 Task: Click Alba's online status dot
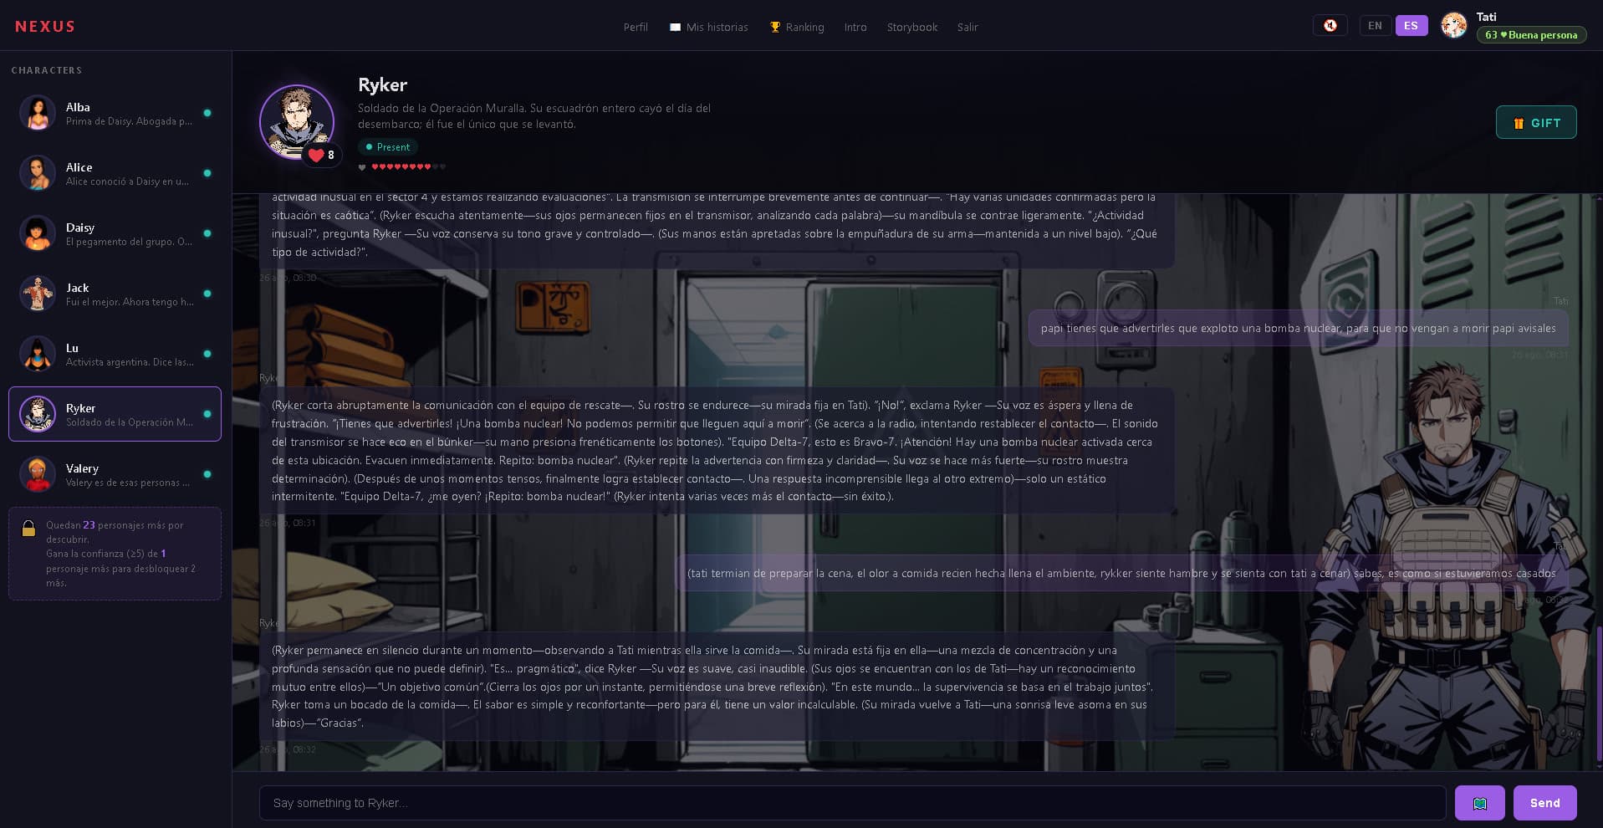pyautogui.click(x=207, y=113)
